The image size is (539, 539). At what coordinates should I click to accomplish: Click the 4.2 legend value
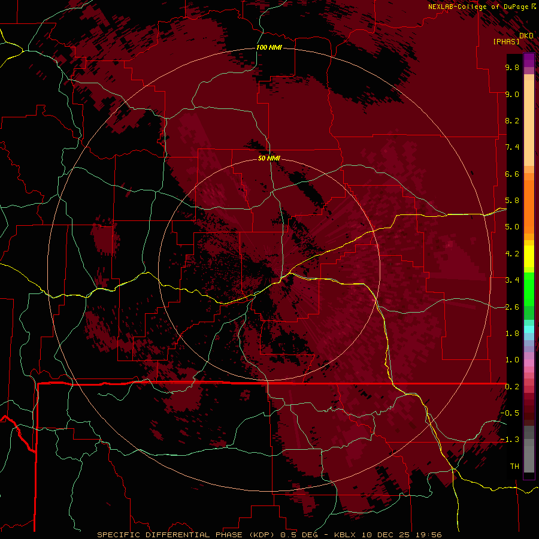512,254
